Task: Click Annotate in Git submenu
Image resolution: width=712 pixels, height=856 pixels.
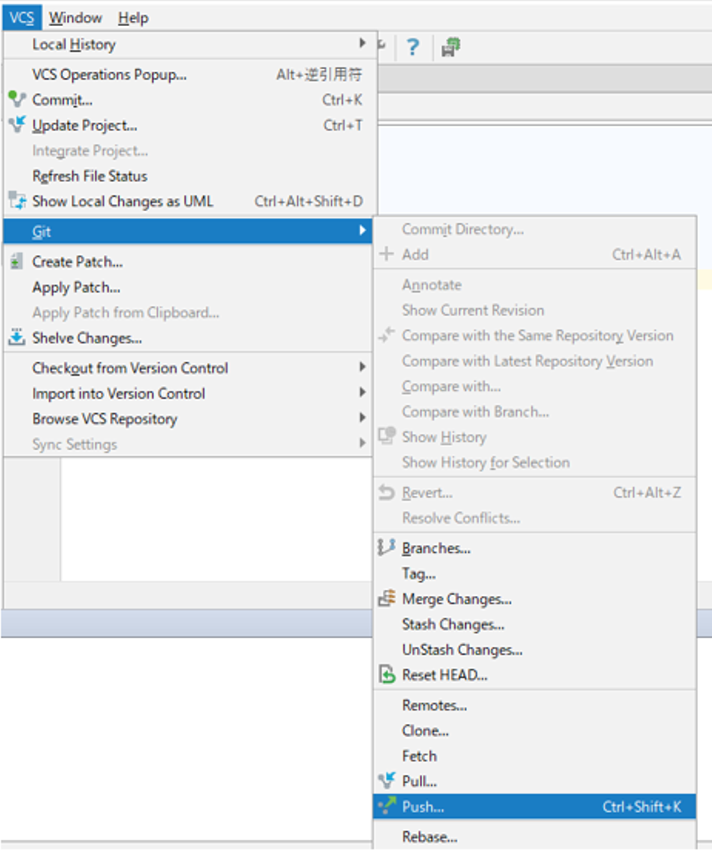Action: point(535,285)
